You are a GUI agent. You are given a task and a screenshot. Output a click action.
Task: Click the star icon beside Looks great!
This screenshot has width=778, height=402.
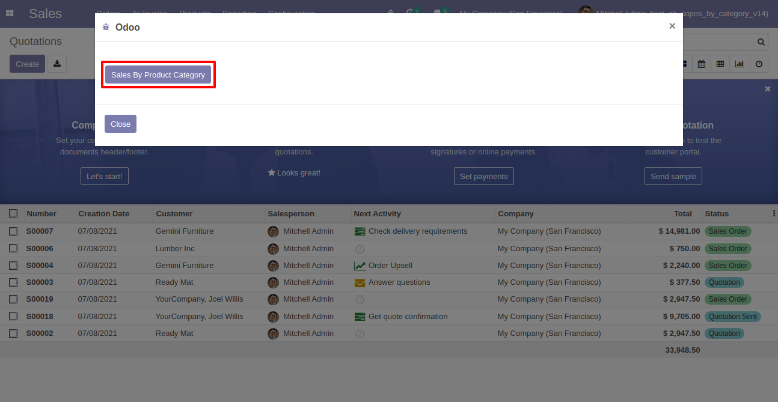point(272,172)
